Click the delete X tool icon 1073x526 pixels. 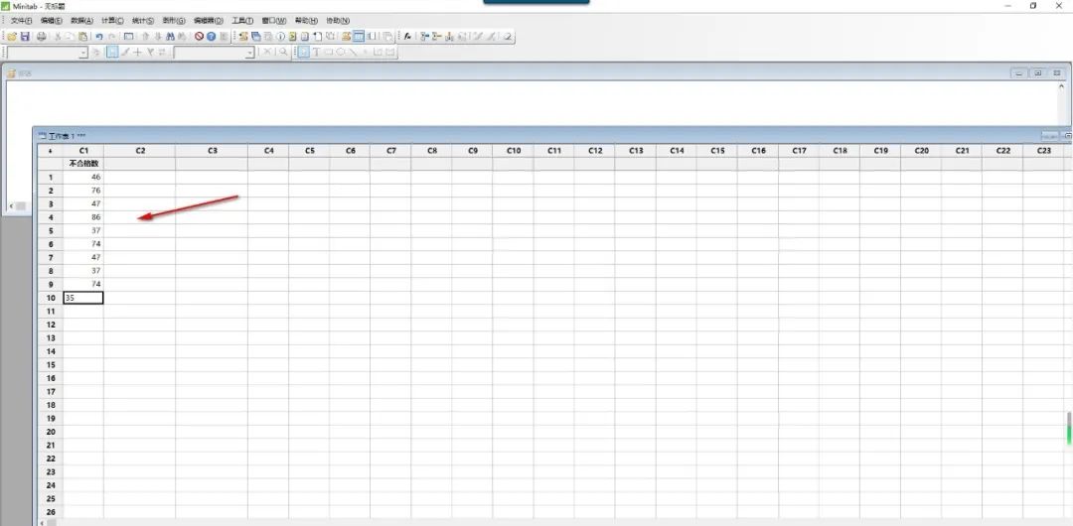[267, 52]
